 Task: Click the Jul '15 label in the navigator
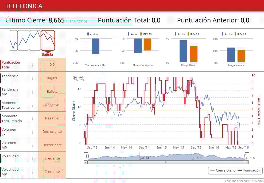(197, 158)
